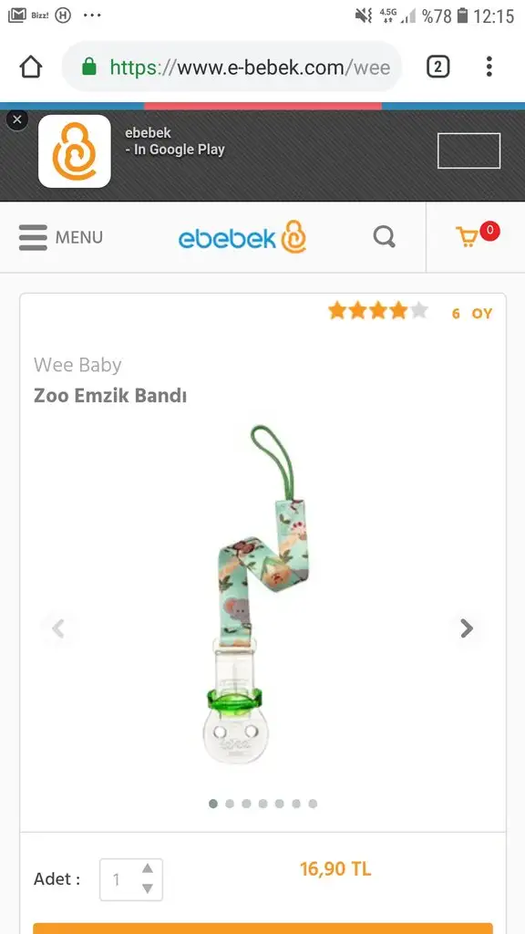Open the browser three-dot overflow menu
Image resolution: width=525 pixels, height=934 pixels.
point(489,67)
